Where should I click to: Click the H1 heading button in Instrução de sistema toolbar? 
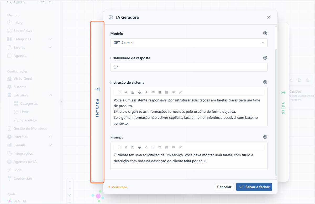click(119, 92)
